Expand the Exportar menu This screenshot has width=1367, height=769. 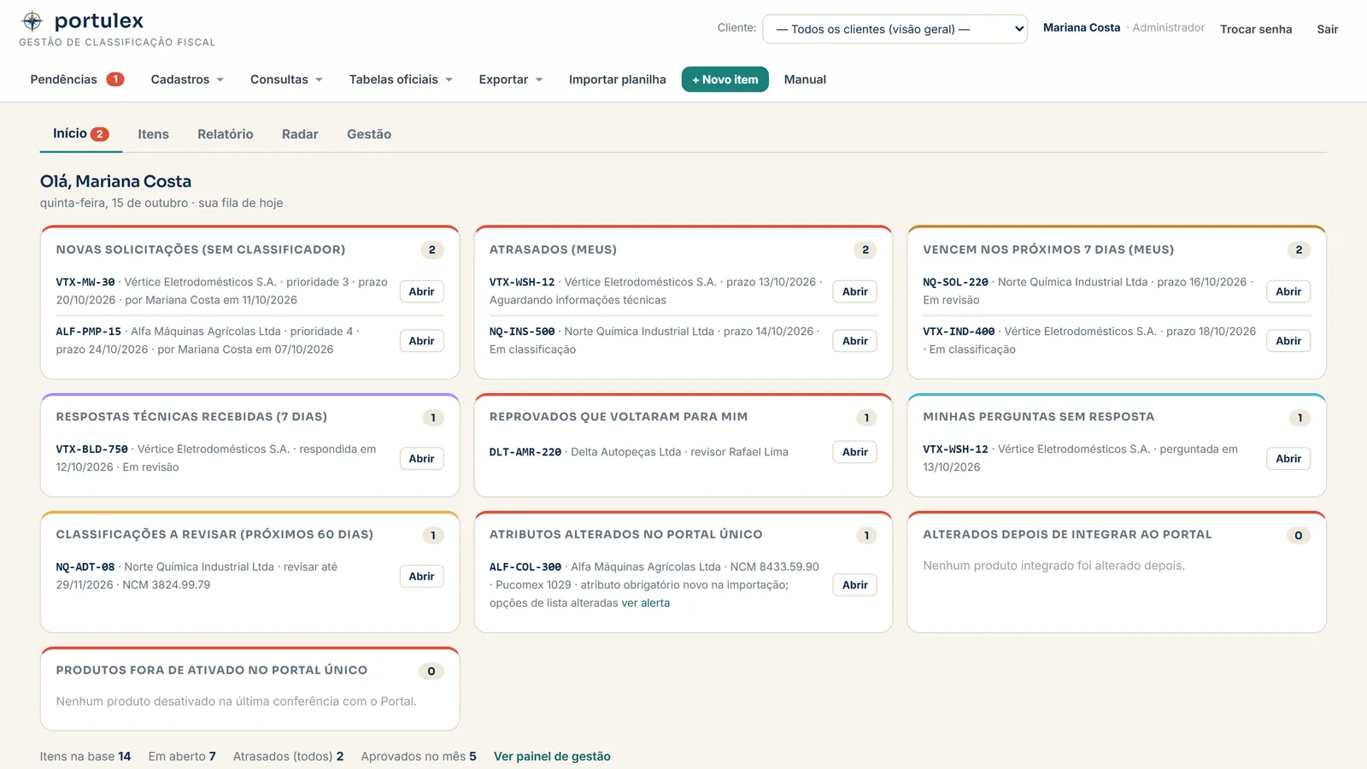[x=511, y=79]
